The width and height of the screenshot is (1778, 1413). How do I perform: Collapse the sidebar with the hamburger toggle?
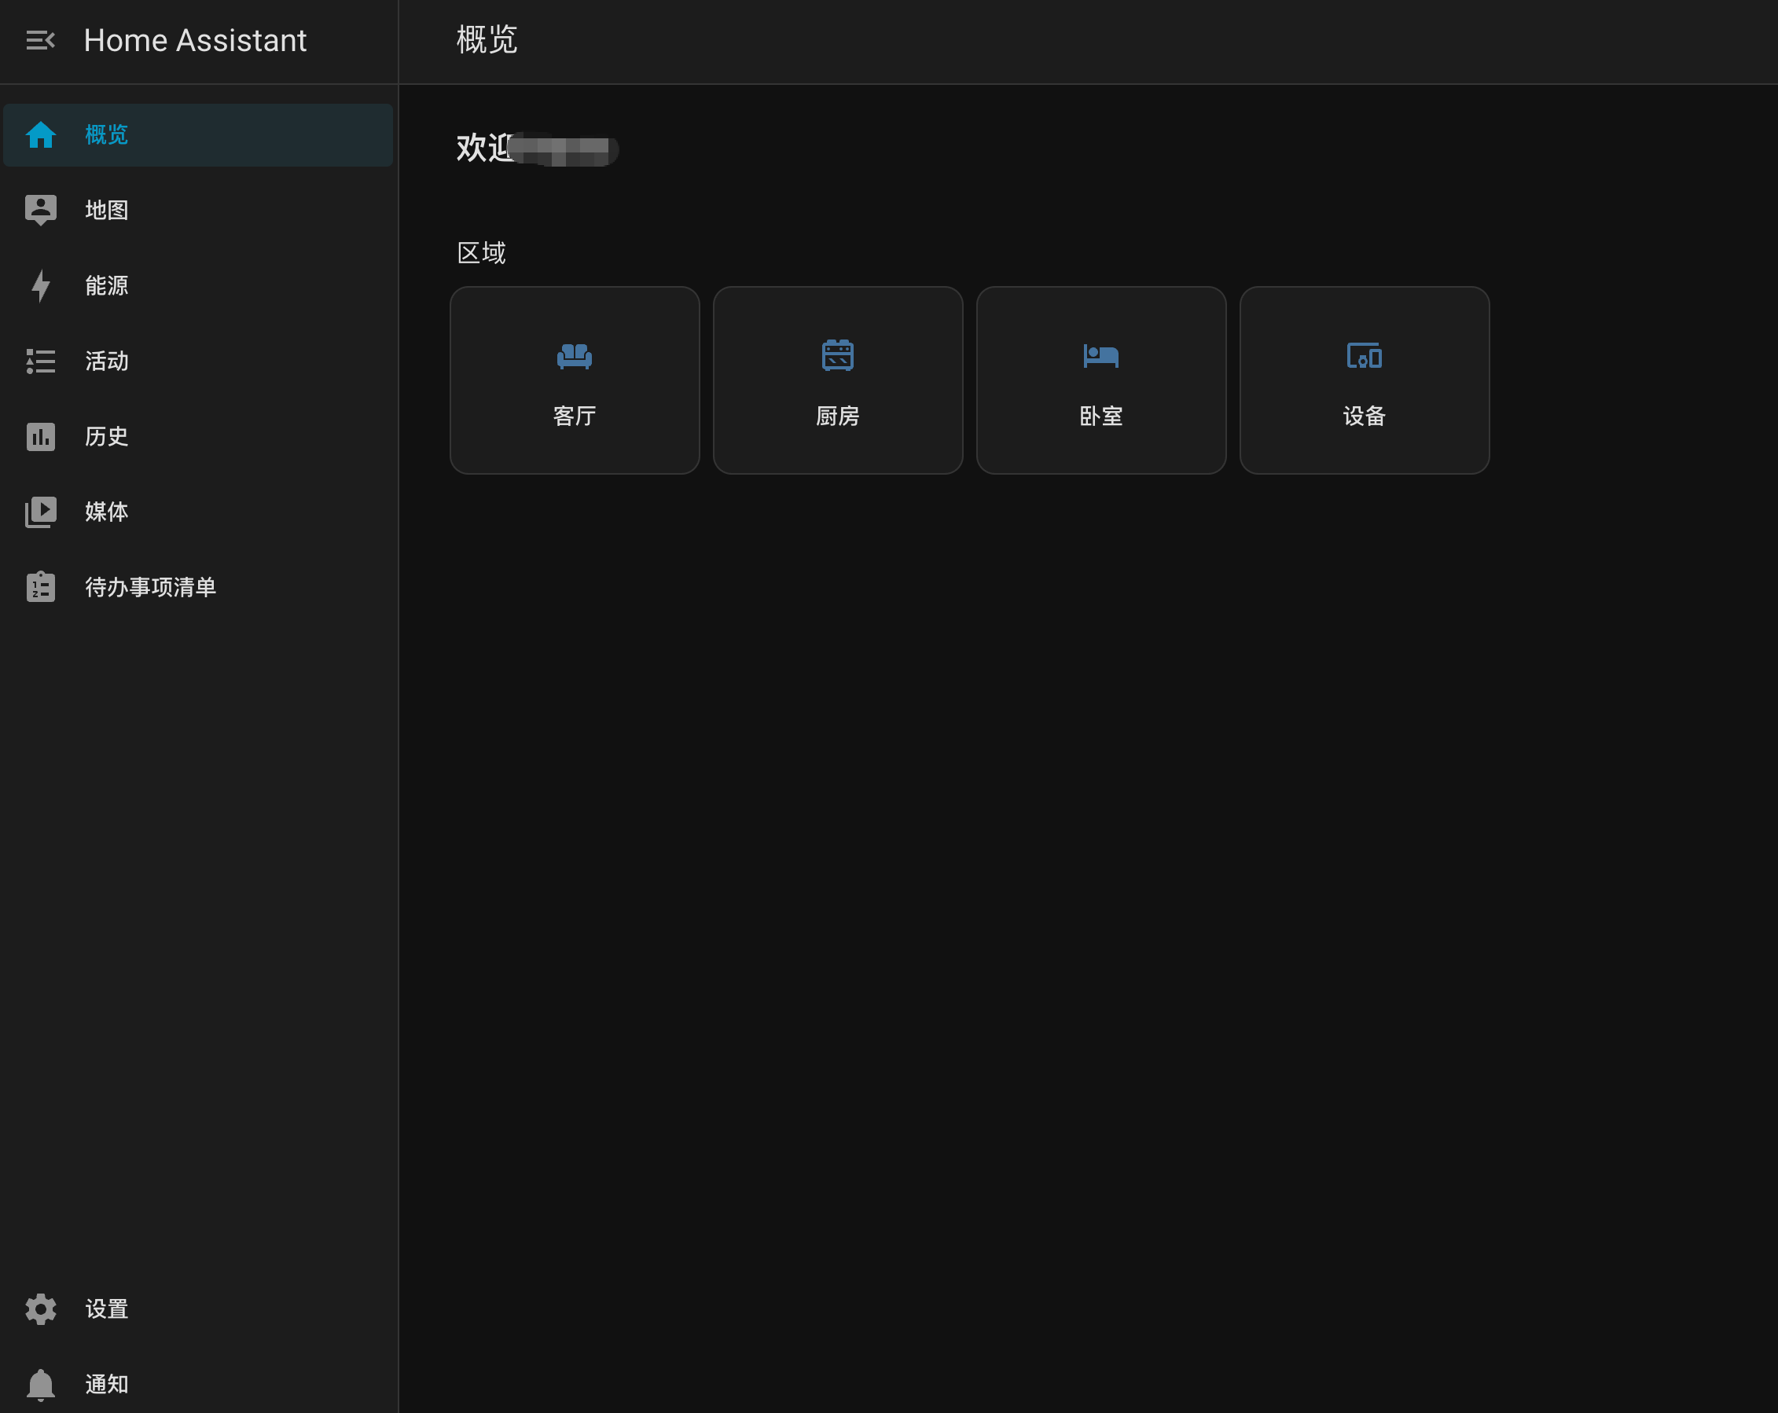tap(40, 40)
